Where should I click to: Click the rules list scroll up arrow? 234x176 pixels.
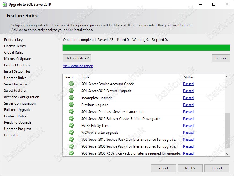point(227,77)
